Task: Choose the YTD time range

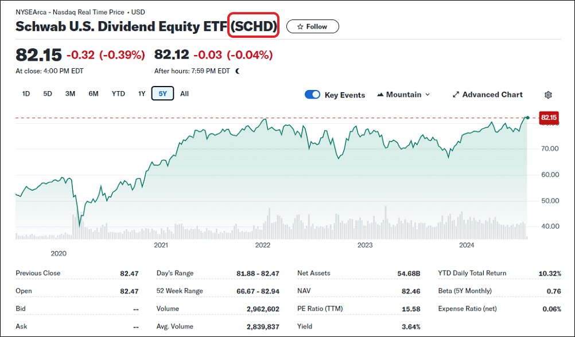Action: coord(118,94)
